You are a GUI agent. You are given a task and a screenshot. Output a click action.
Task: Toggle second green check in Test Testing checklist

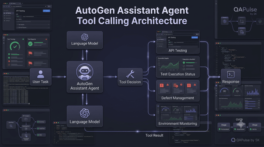(x=9, y=58)
